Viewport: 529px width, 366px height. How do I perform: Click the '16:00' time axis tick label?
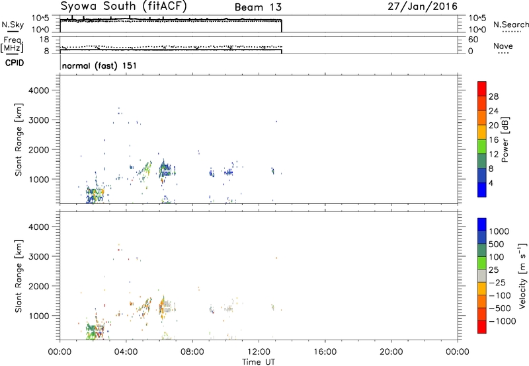(325, 352)
